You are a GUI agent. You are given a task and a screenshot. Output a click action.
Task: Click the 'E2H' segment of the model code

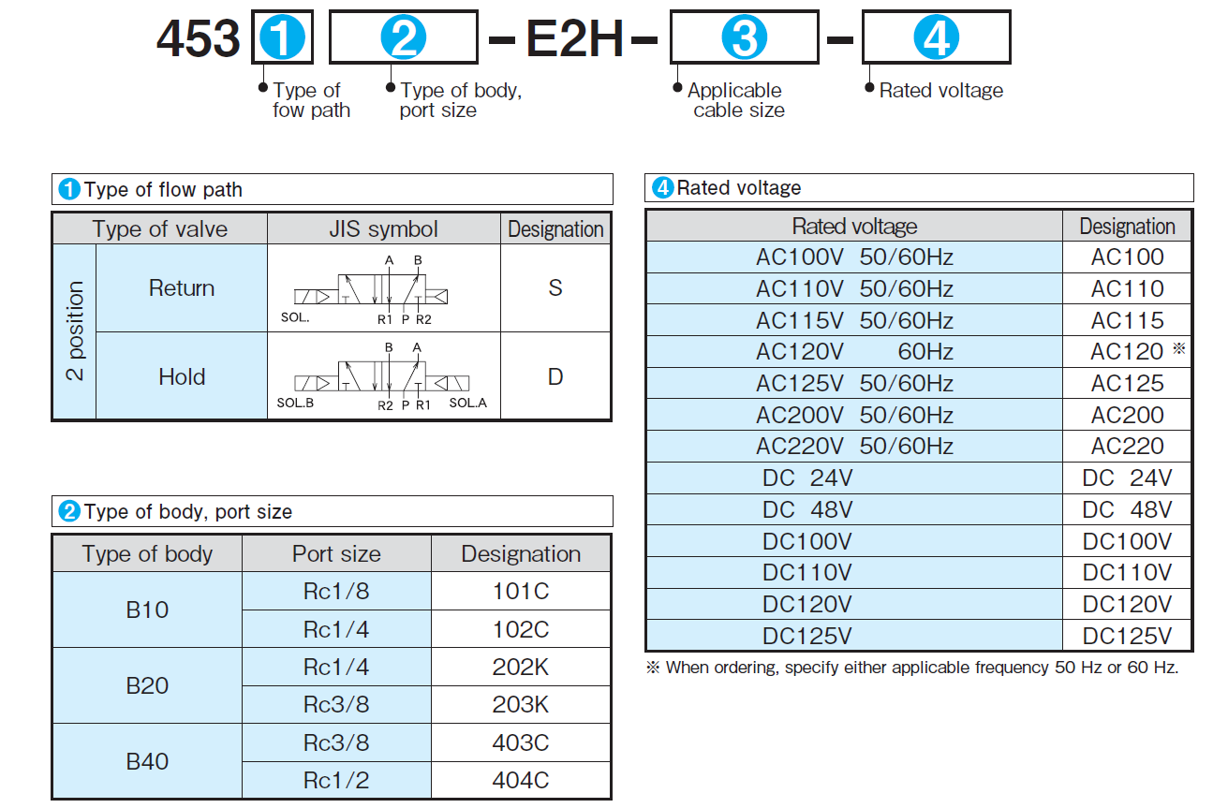click(x=575, y=39)
